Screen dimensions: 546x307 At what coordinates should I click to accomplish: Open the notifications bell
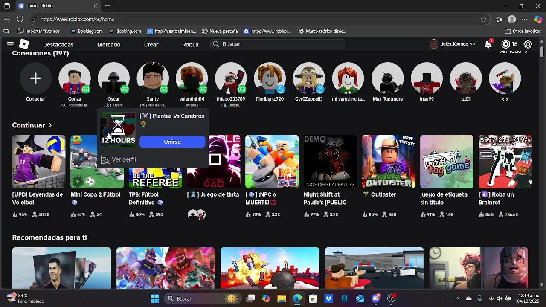pos(488,44)
